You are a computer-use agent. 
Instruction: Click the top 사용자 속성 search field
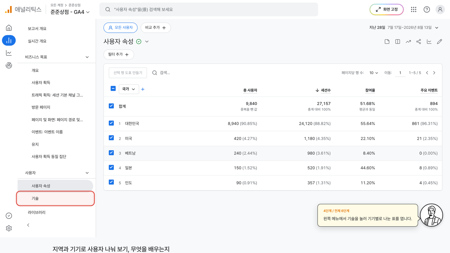209,9
